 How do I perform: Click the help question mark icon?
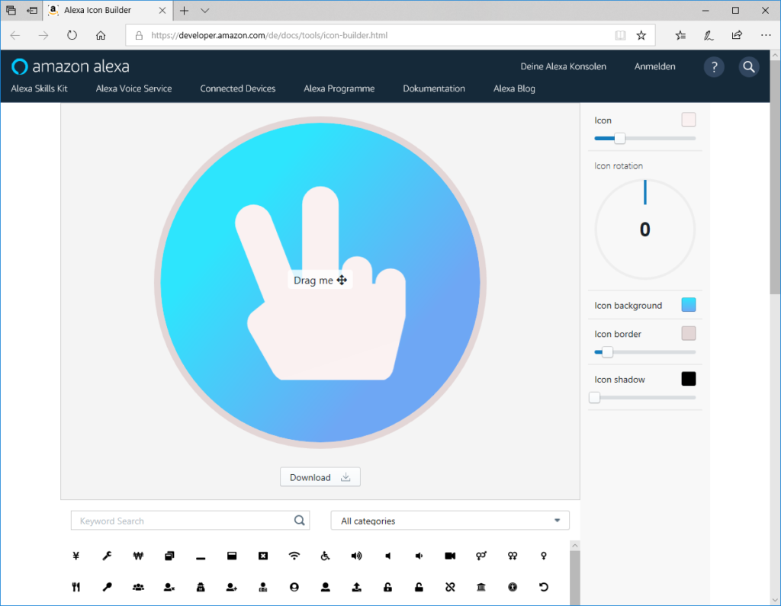click(x=713, y=67)
